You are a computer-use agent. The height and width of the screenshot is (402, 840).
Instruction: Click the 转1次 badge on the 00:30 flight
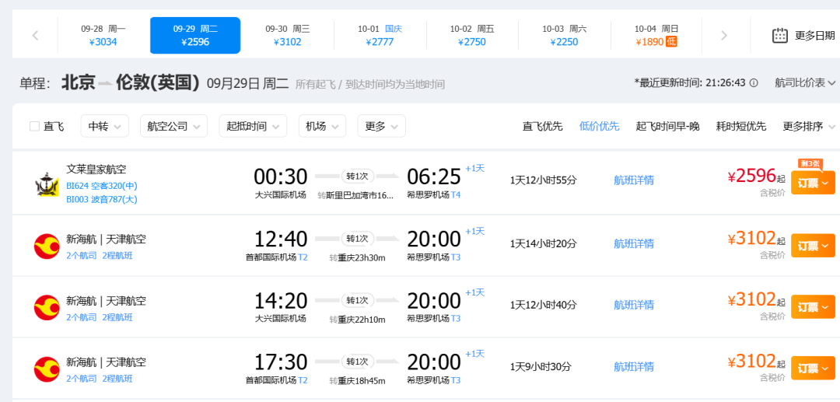point(358,176)
